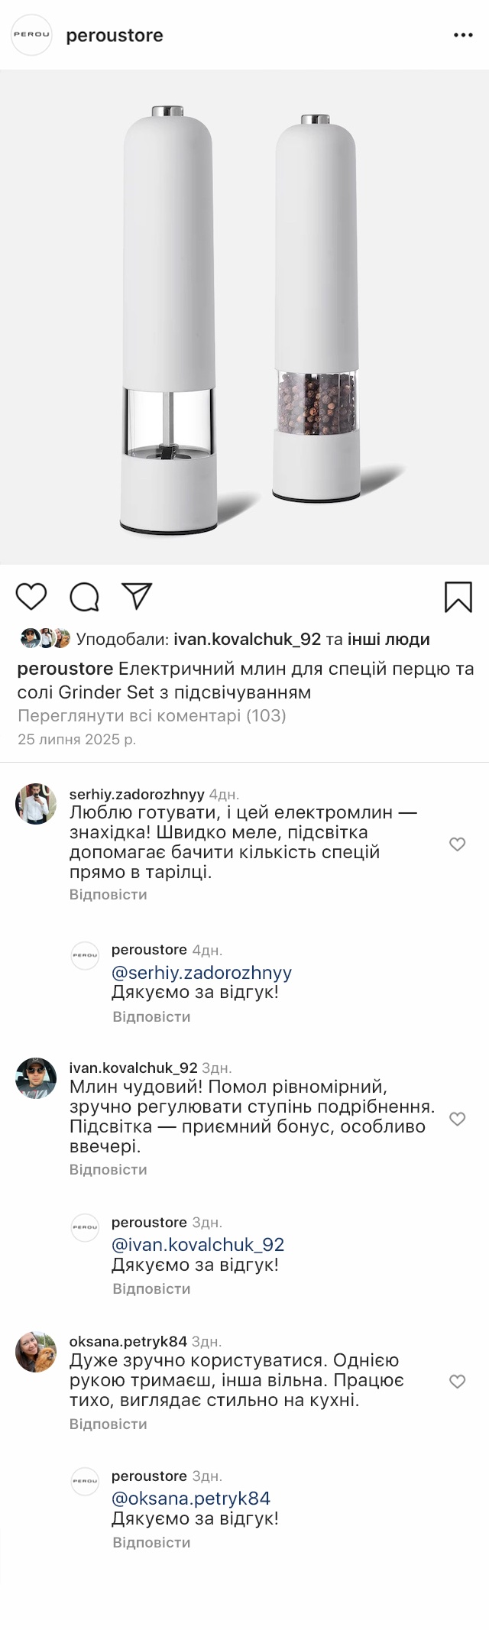This screenshot has height=1630, width=489.
Task: Like ivan.kovalchuk_92's comment
Action: pos(457,1119)
